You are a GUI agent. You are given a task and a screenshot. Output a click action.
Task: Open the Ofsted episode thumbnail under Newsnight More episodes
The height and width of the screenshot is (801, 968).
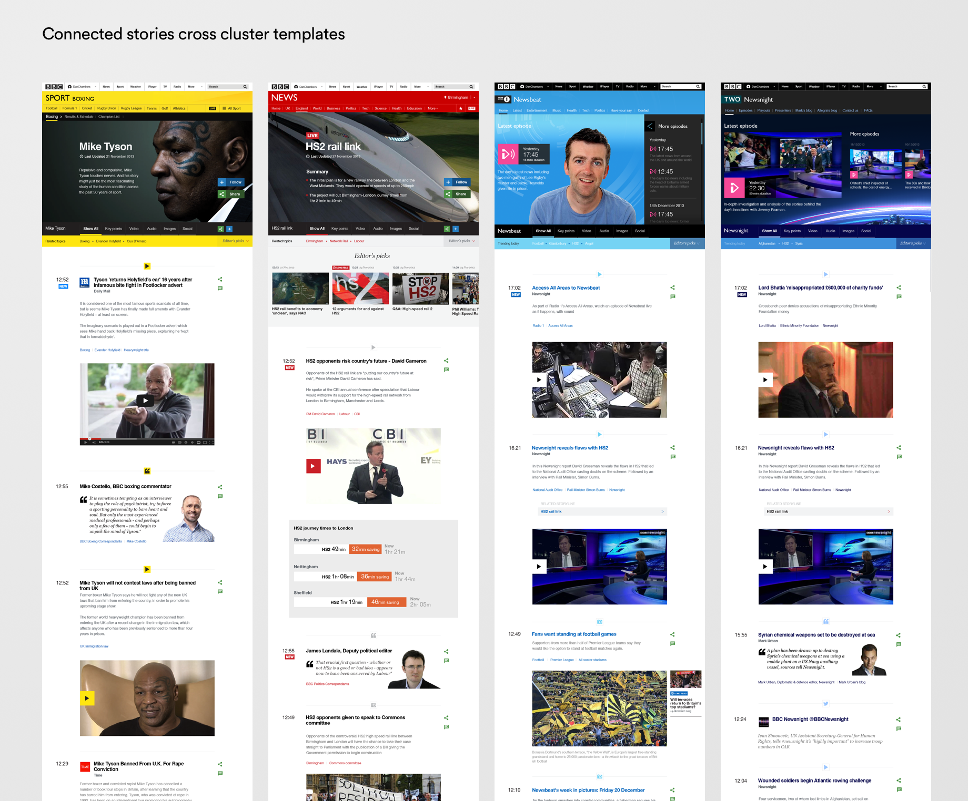(x=875, y=164)
